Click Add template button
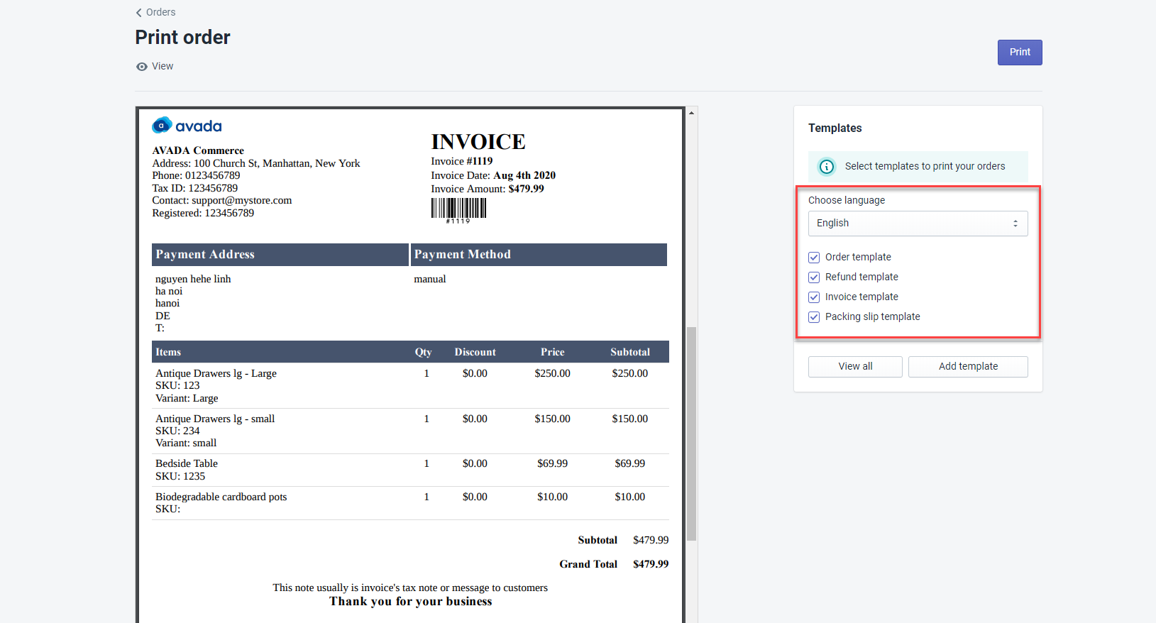Viewport: 1156px width, 623px height. coord(968,367)
